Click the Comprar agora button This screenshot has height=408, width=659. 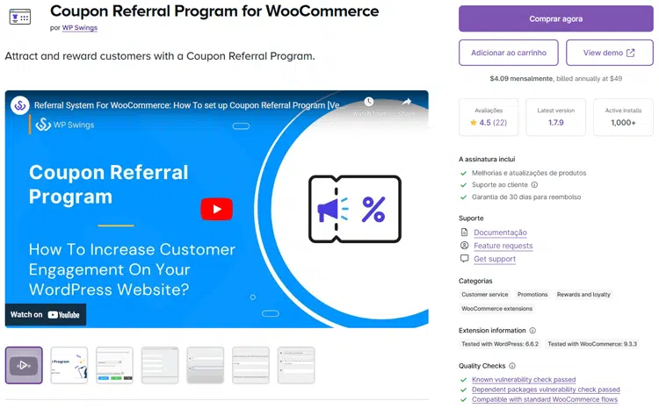coord(555,19)
